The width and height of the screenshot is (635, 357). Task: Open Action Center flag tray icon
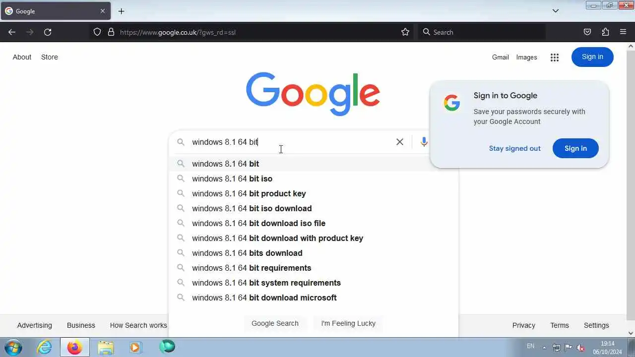pos(569,348)
